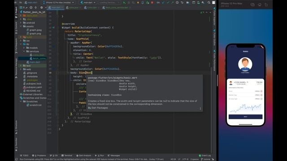287x161 pixels.
Task: Open the Run tool window tab
Action: (100, 156)
